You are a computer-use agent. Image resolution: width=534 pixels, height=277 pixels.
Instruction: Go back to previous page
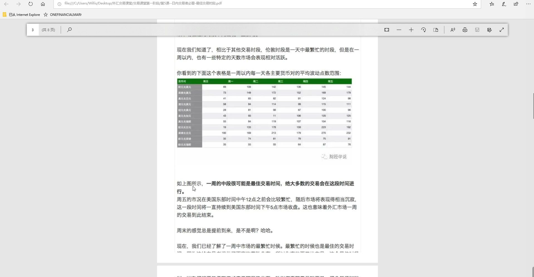pos(6,4)
